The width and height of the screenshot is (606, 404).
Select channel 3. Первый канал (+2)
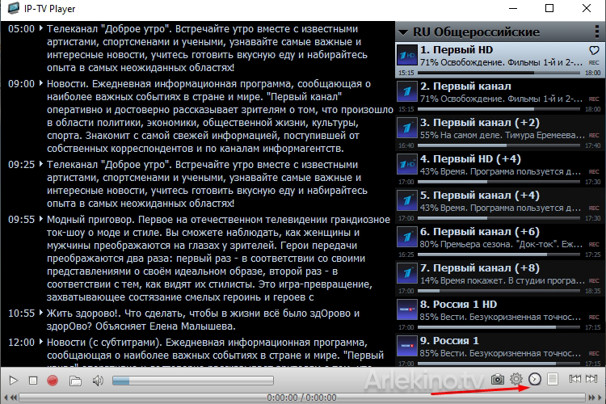point(499,133)
